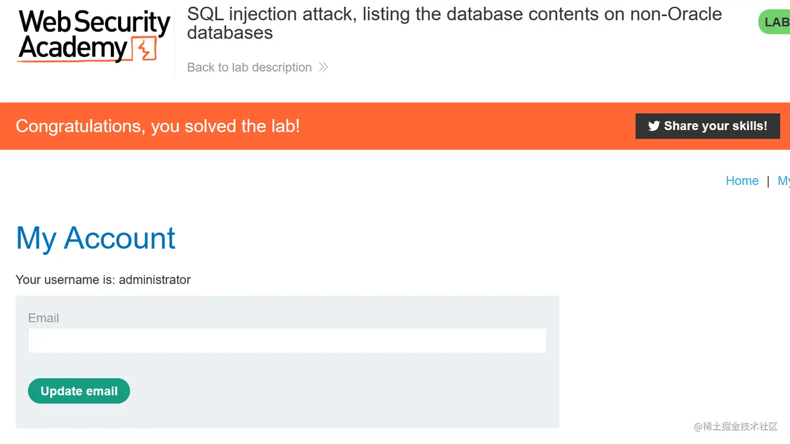Click the watermark text at bottom right
The image size is (790, 444).
click(x=736, y=427)
